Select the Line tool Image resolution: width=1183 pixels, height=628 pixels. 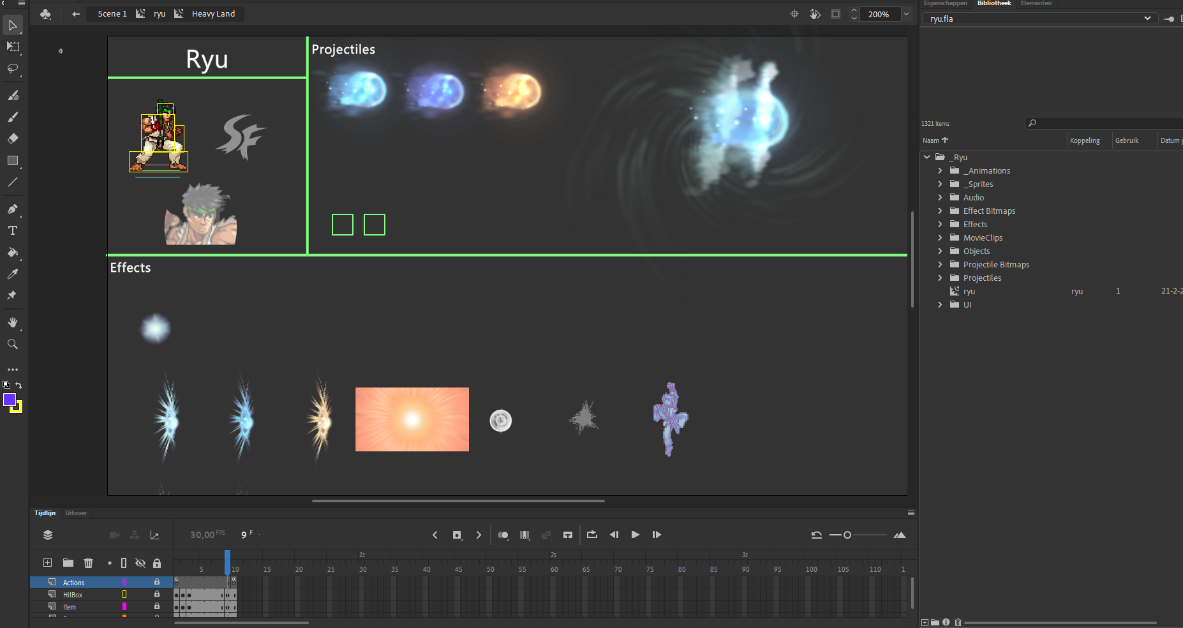(x=13, y=182)
